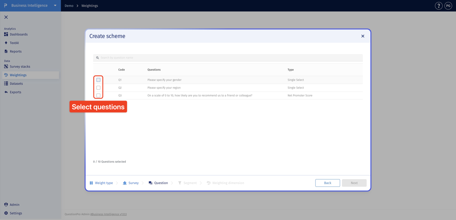This screenshot has height=220, width=456.
Task: Open the PG user profile avatar
Action: coord(448,6)
